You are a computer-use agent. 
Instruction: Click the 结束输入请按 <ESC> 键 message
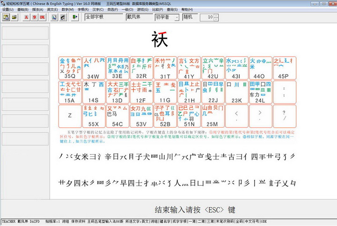point(195,210)
